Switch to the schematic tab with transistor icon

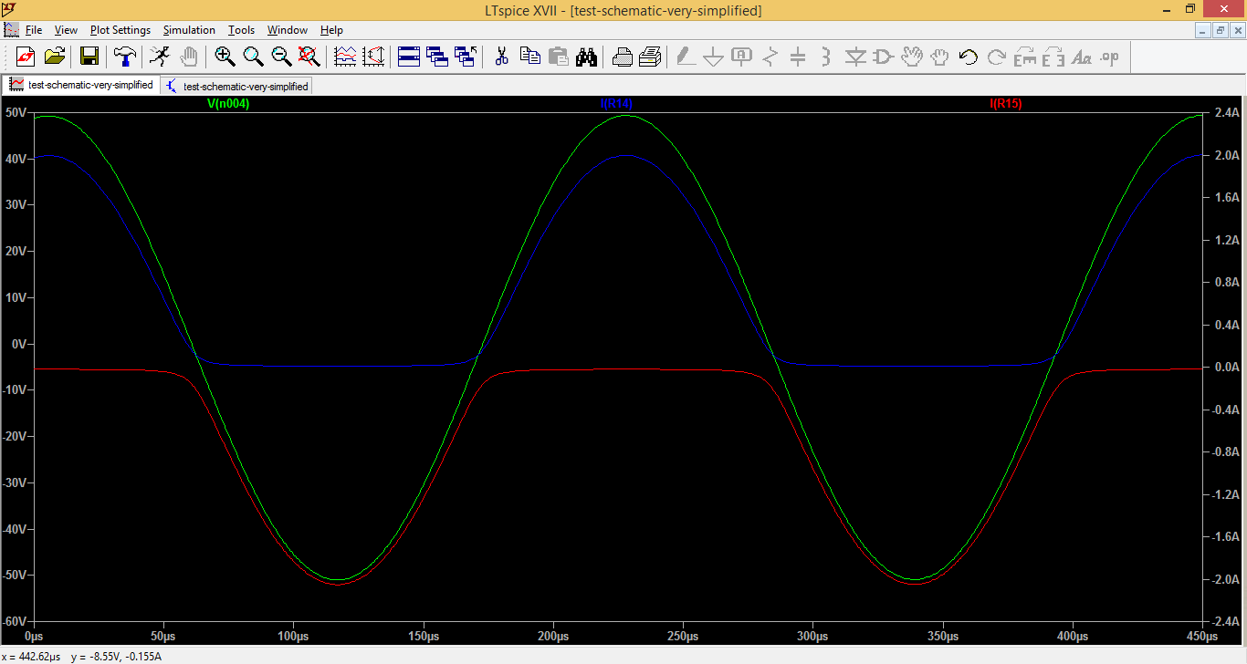point(237,86)
